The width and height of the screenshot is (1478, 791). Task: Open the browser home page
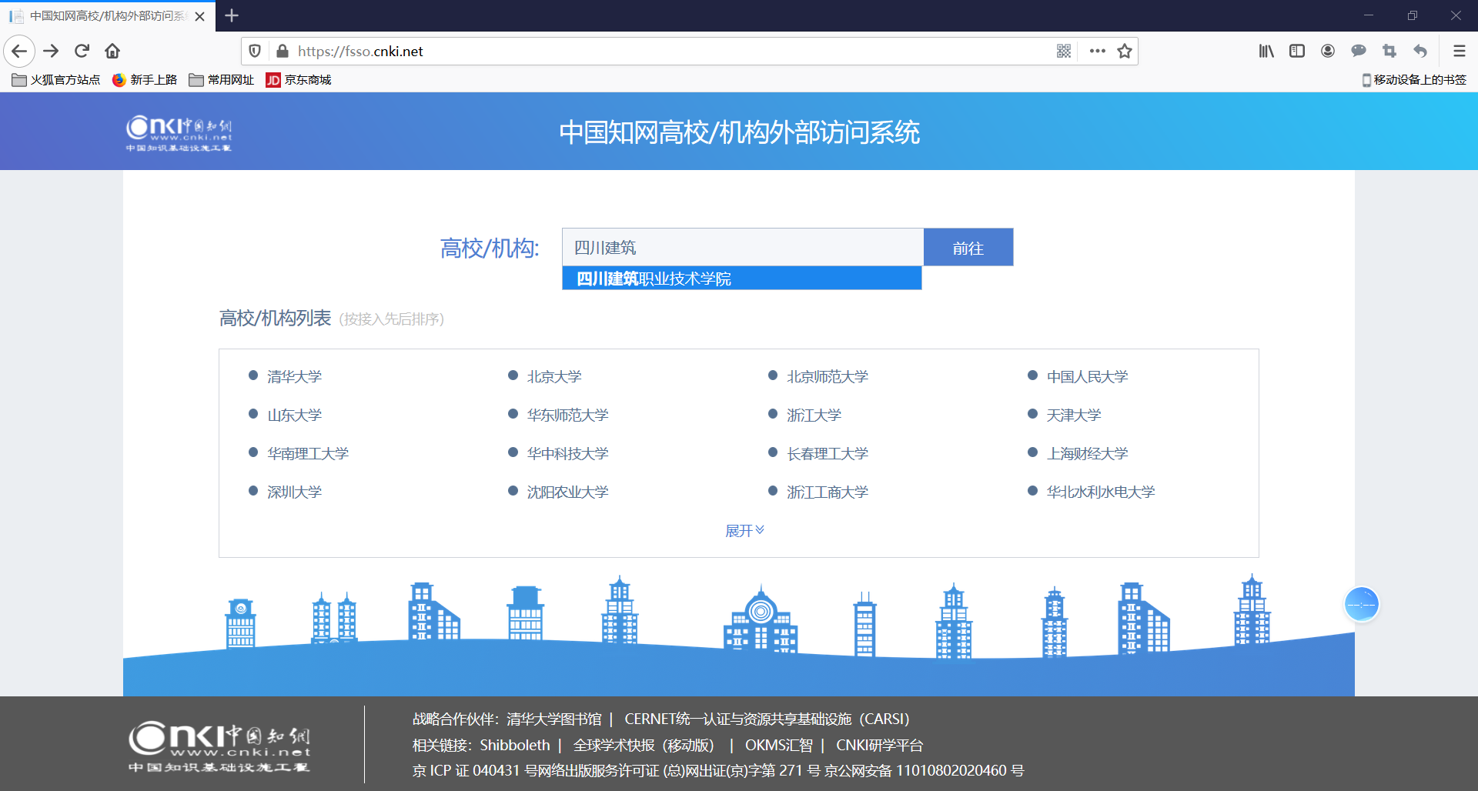pos(112,51)
